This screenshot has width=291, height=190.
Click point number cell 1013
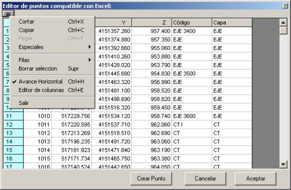coord(37,142)
